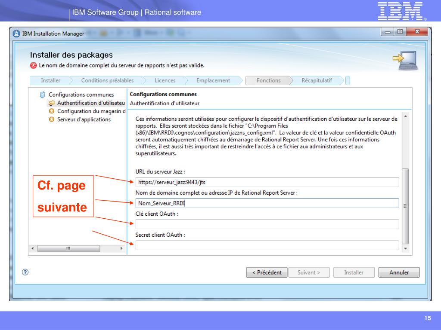
Task: Click the status icon beside Serveur d'applications
Action: [x=52, y=119]
